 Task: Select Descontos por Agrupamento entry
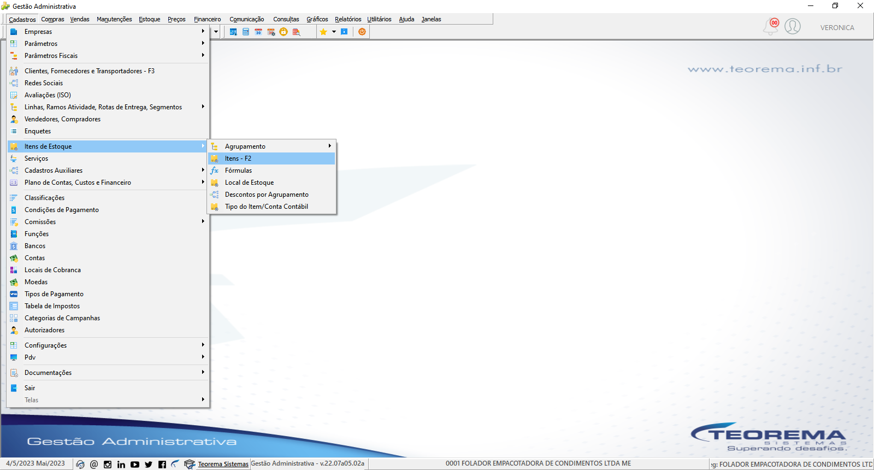(271, 195)
